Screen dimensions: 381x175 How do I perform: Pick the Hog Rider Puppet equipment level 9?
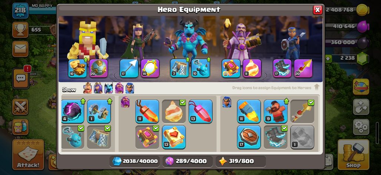275,111
